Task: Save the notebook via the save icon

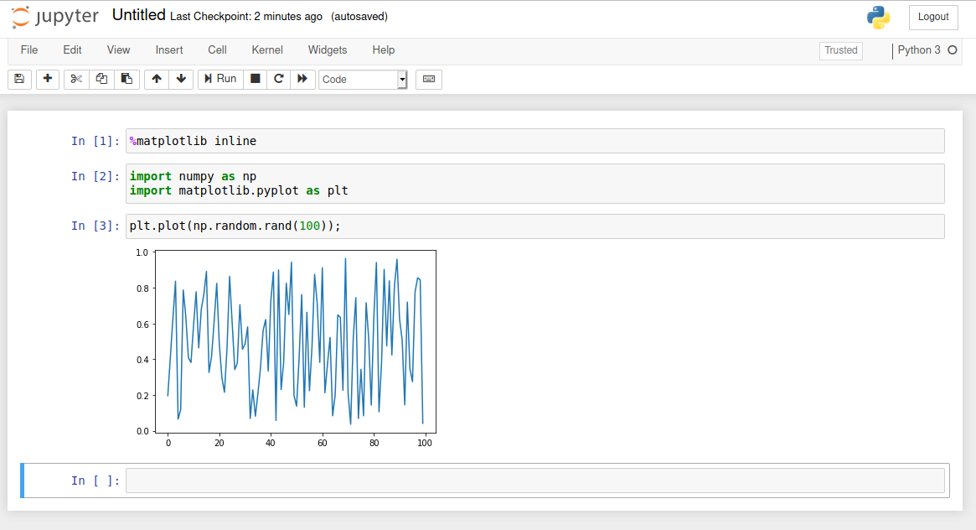Action: (x=18, y=78)
